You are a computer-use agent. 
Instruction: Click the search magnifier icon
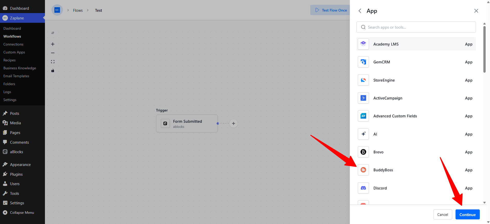[x=363, y=27]
